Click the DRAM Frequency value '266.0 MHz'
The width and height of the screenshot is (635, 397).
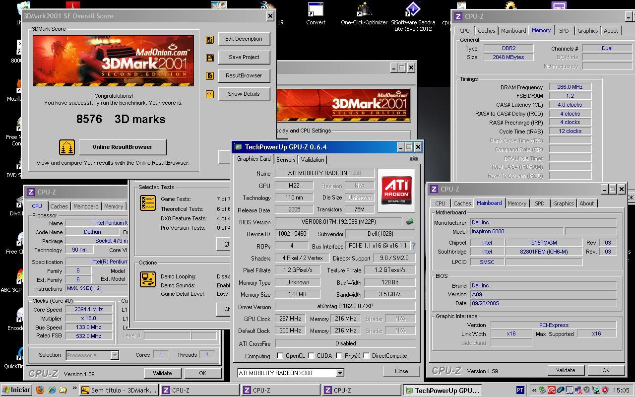570,87
